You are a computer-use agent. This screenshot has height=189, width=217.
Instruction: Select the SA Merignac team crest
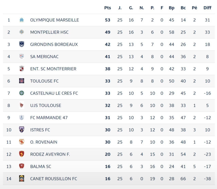22,57
